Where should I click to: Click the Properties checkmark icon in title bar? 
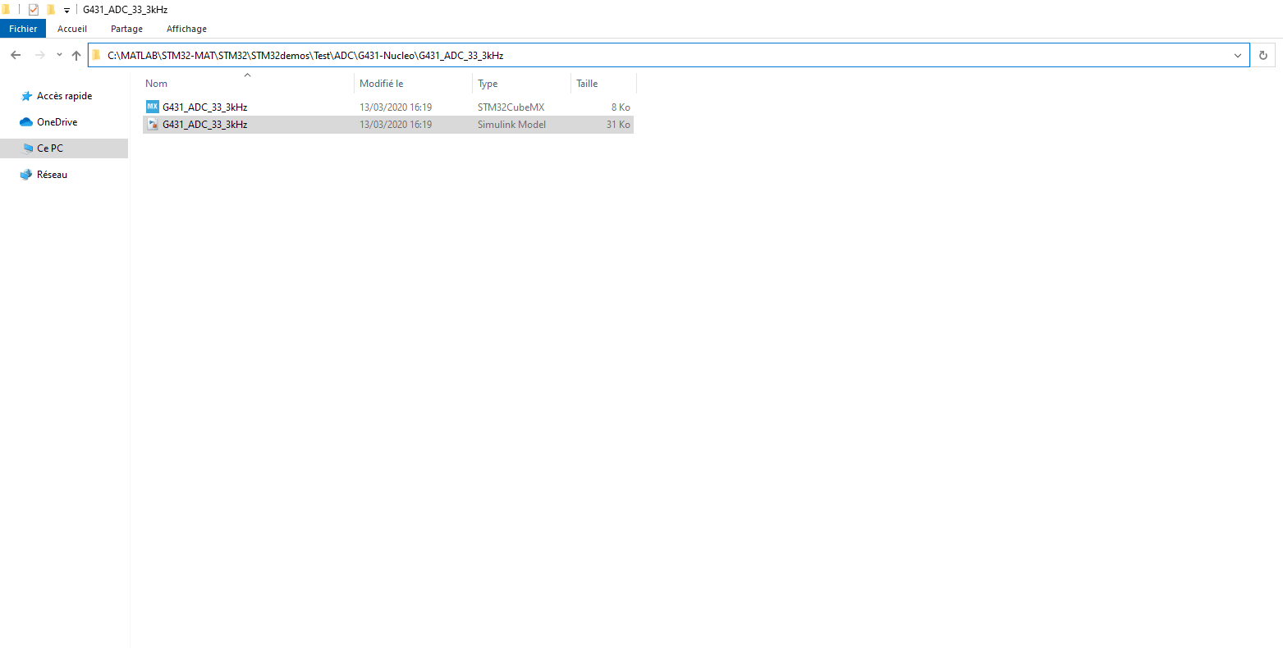point(34,10)
